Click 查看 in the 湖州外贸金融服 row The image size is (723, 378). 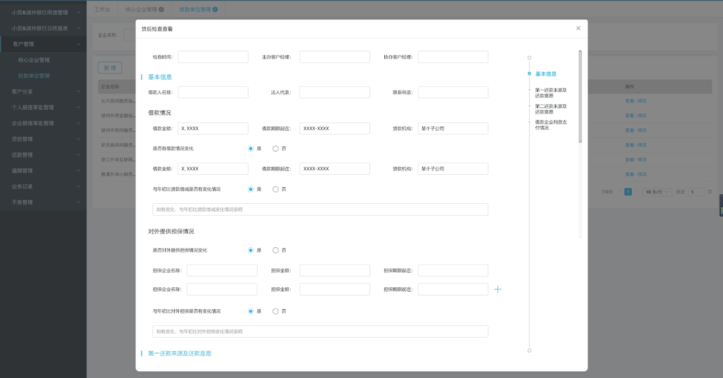pos(629,116)
